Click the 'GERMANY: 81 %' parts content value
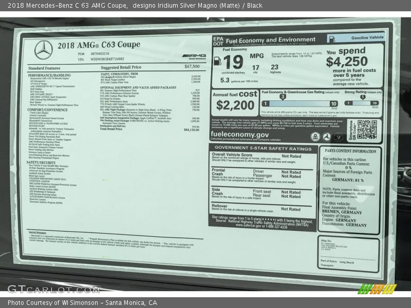The width and height of the screenshot is (411, 308). pos(348,180)
